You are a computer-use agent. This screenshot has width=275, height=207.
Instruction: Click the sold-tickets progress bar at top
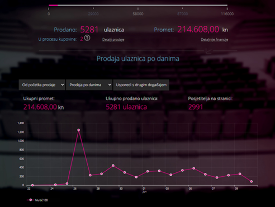click(138, 5)
